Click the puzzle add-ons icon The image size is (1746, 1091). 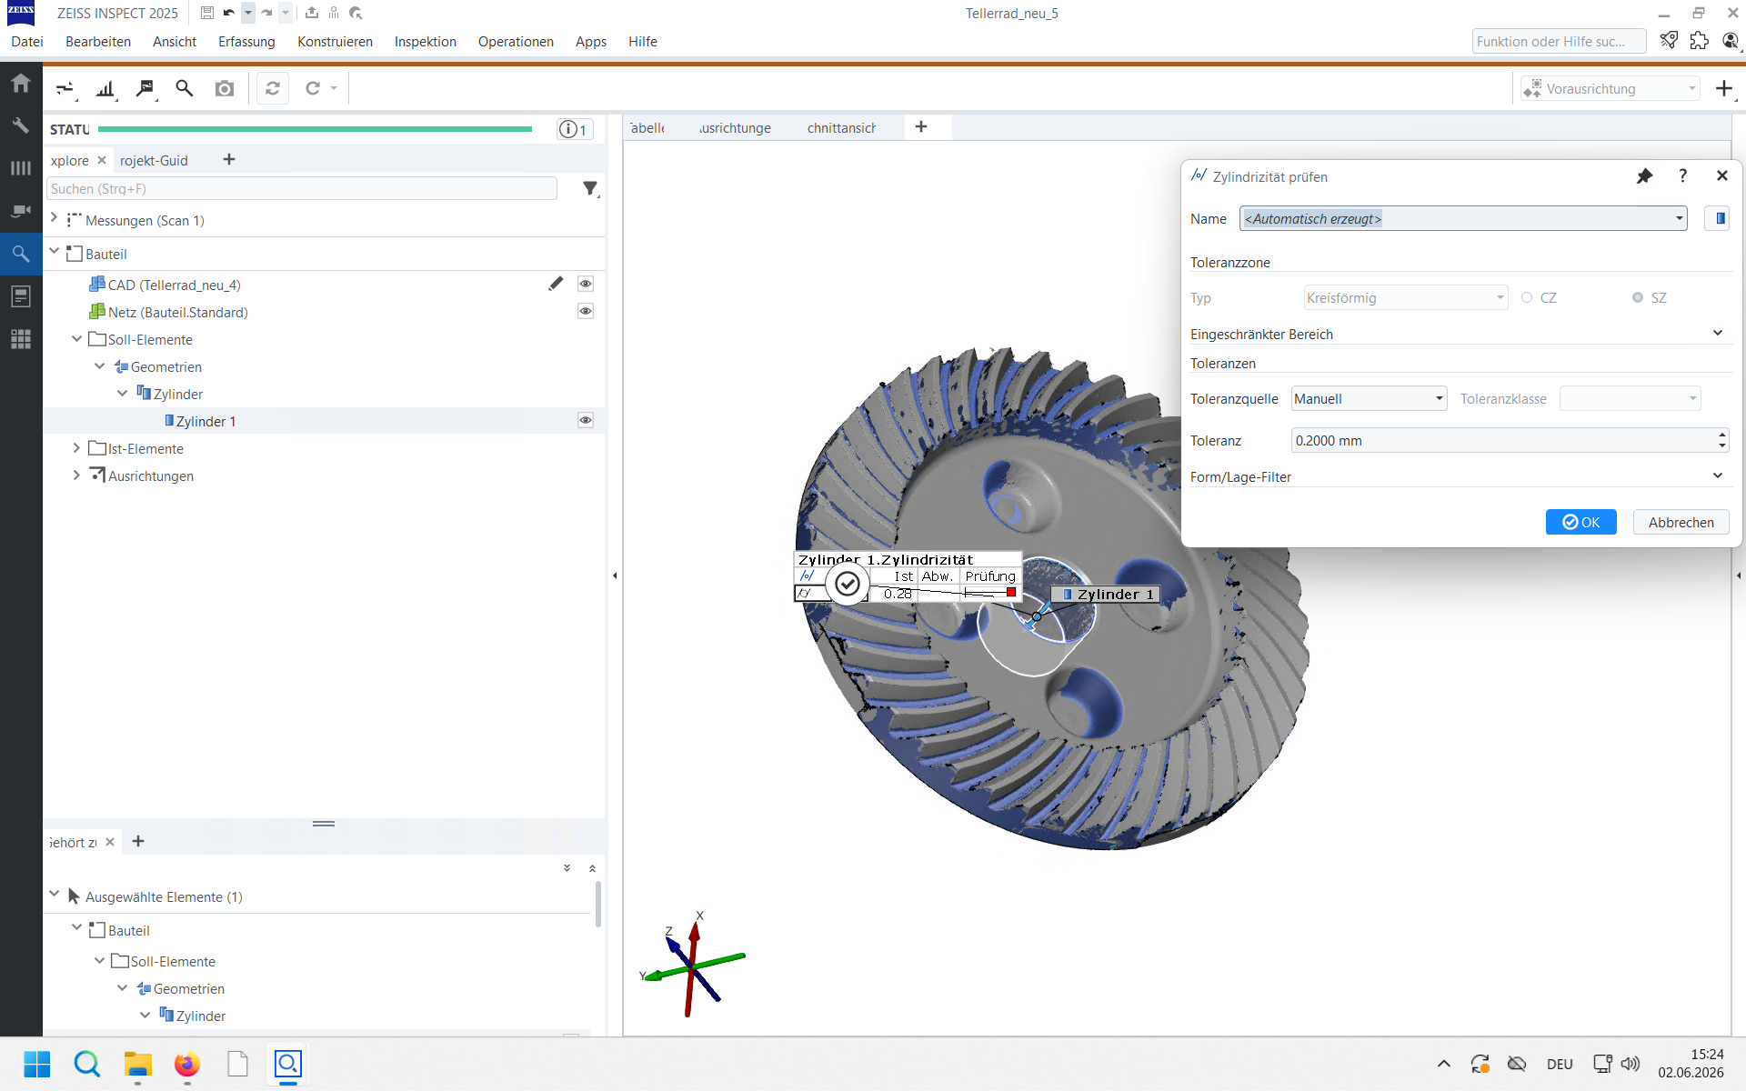pos(1700,41)
